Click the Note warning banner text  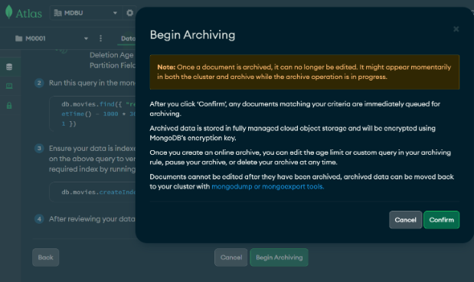click(x=305, y=72)
